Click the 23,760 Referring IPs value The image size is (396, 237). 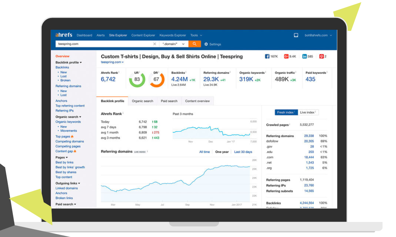click(x=309, y=186)
